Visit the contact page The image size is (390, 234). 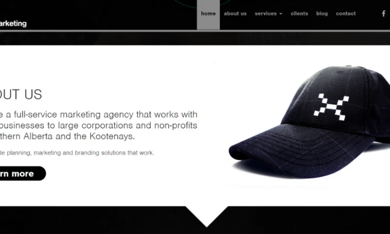coord(346,14)
